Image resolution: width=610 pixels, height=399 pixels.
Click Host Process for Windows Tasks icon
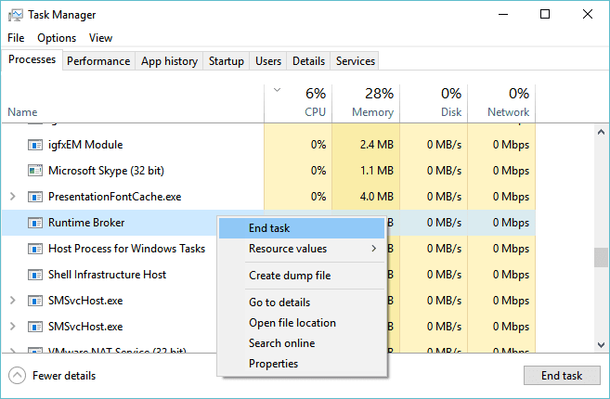(35, 249)
